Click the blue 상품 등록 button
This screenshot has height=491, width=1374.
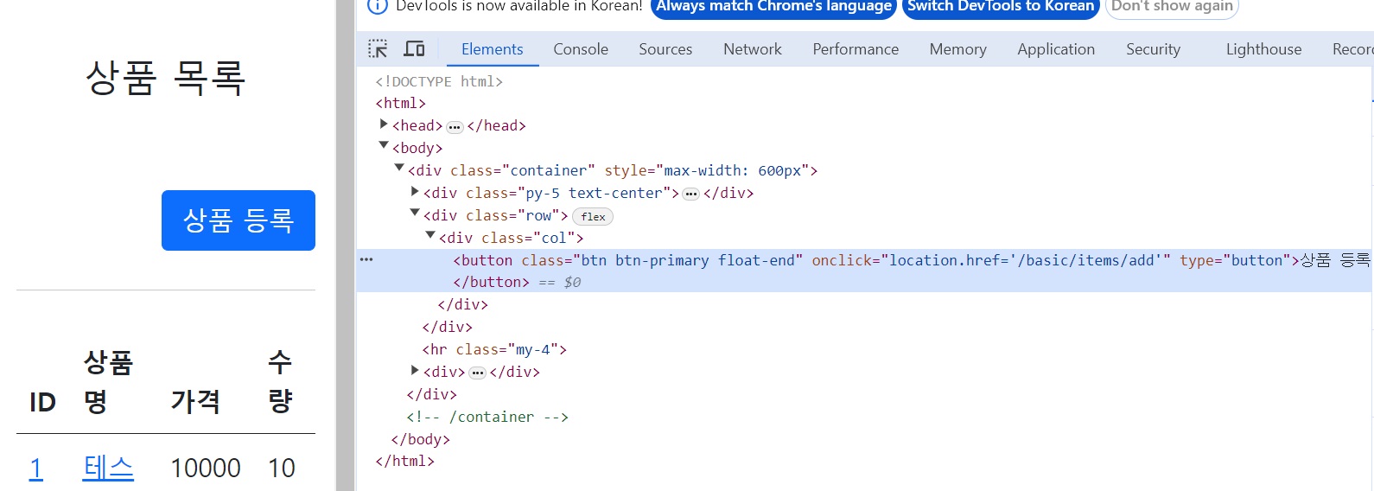click(239, 220)
